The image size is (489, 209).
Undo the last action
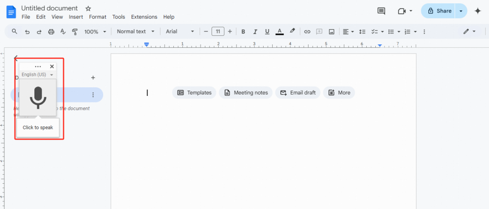click(x=27, y=31)
